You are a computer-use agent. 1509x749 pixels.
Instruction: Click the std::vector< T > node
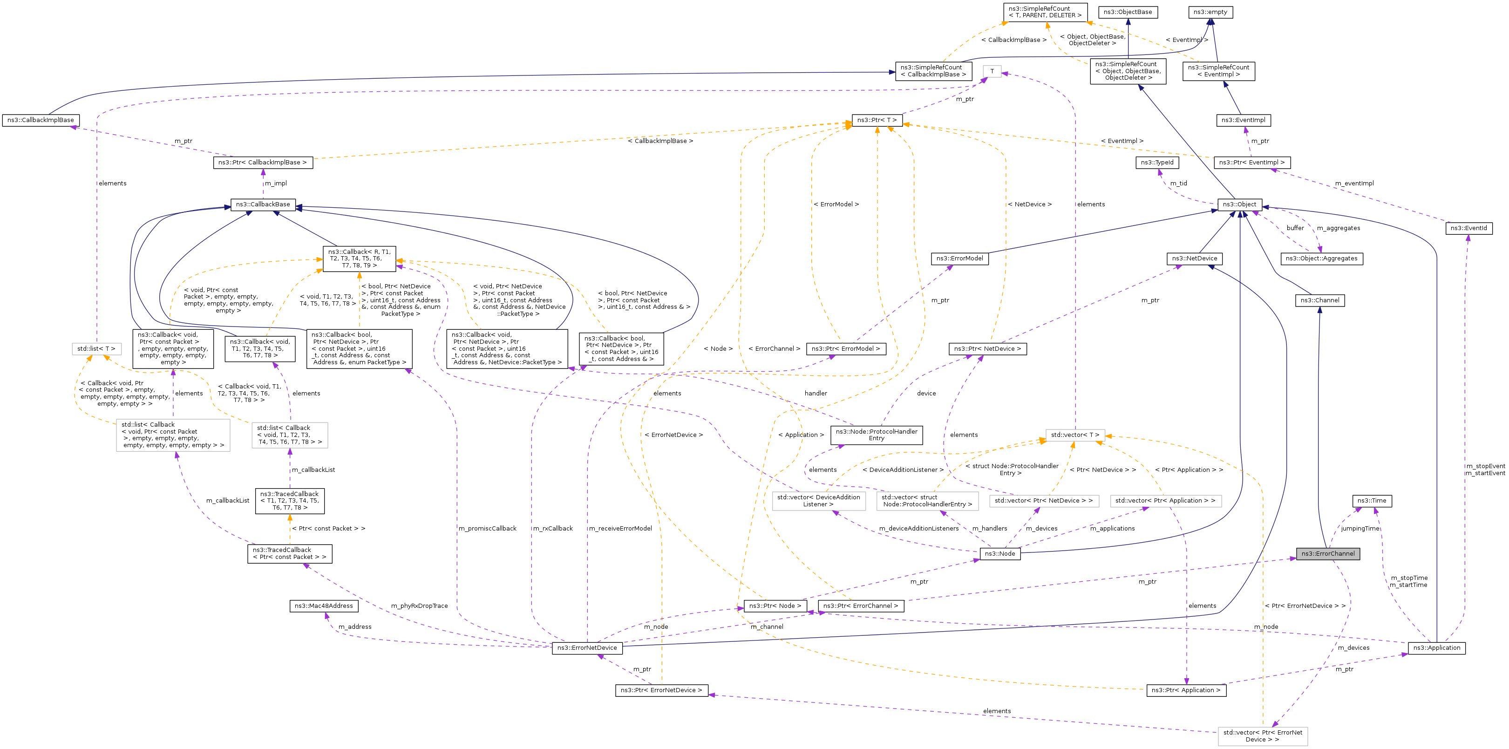(1075, 435)
